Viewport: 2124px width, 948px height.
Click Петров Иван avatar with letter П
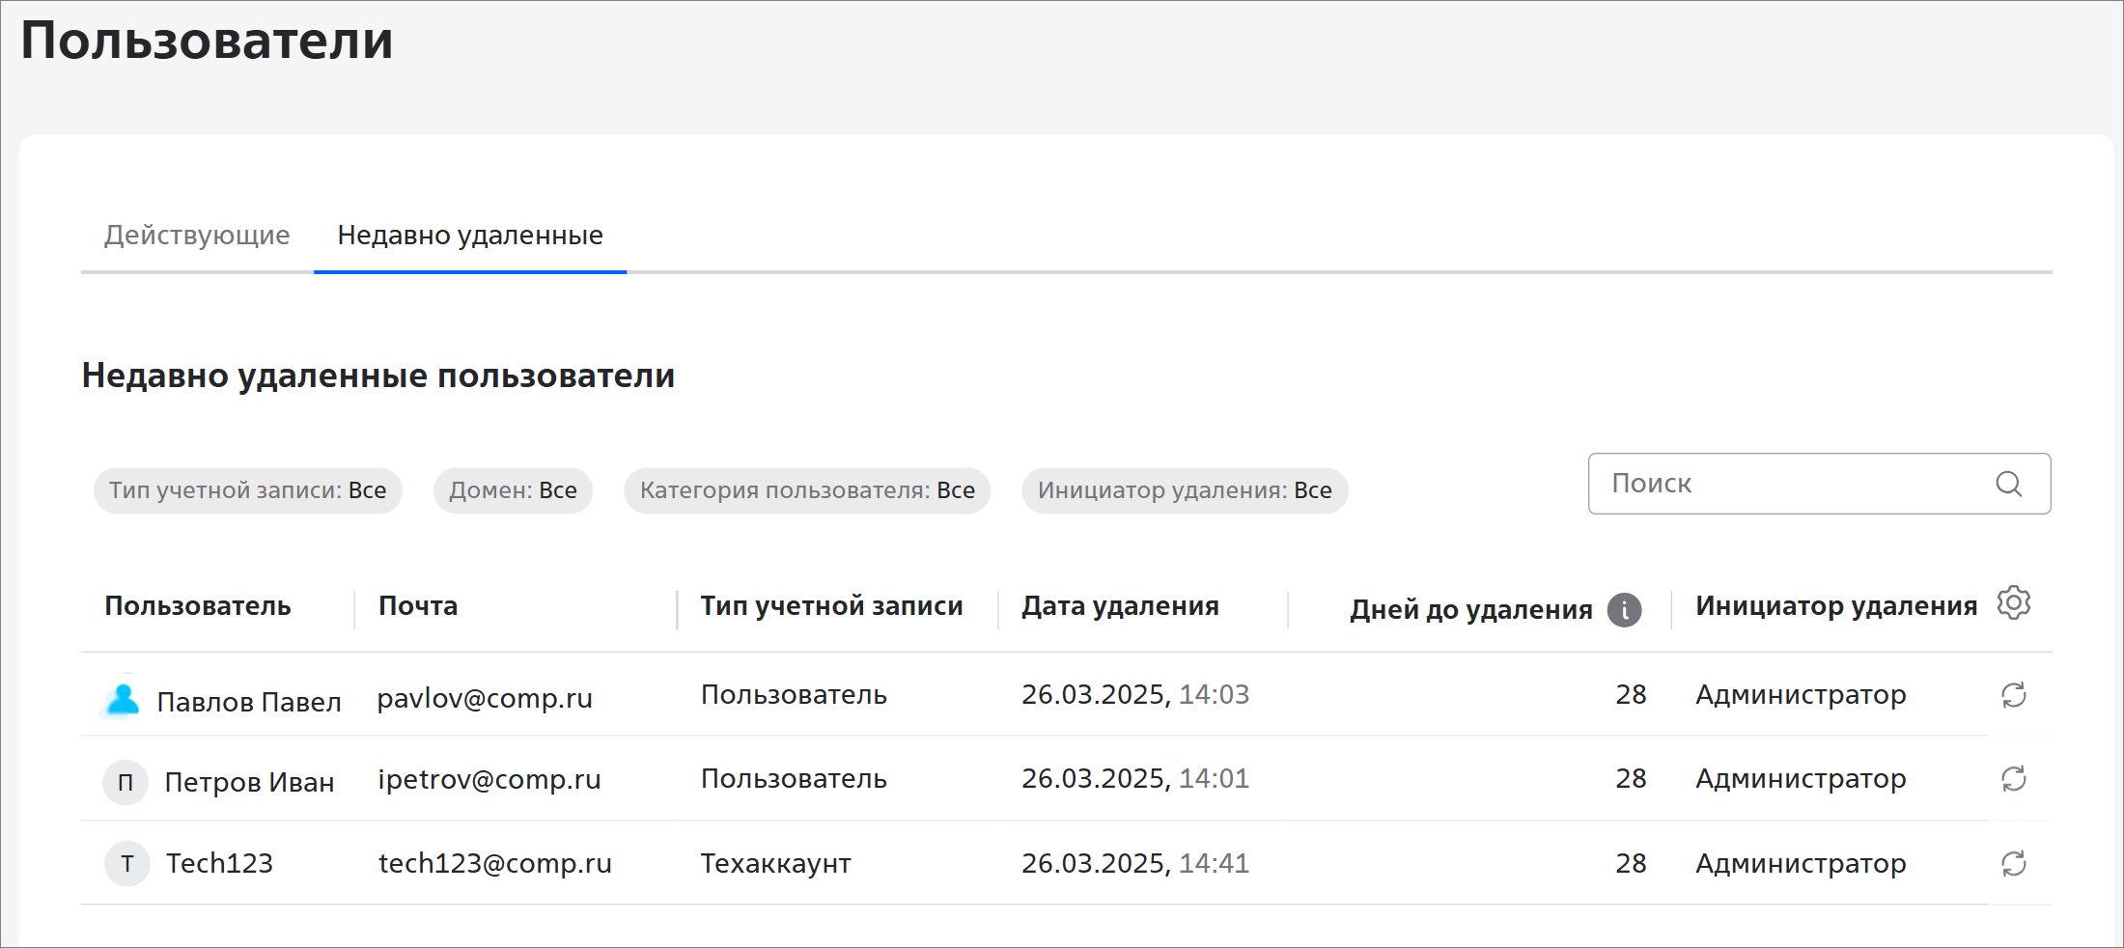pyautogui.click(x=126, y=782)
